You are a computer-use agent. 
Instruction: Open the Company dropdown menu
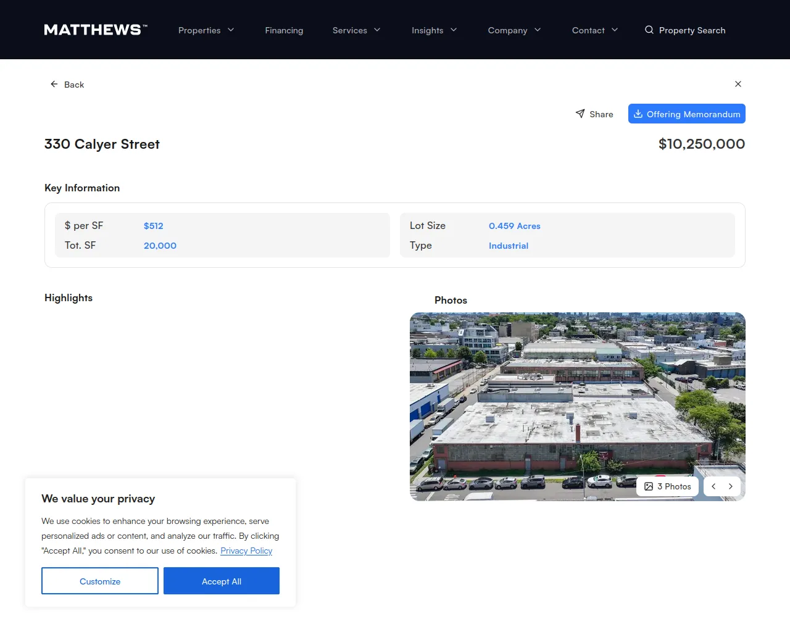point(514,30)
